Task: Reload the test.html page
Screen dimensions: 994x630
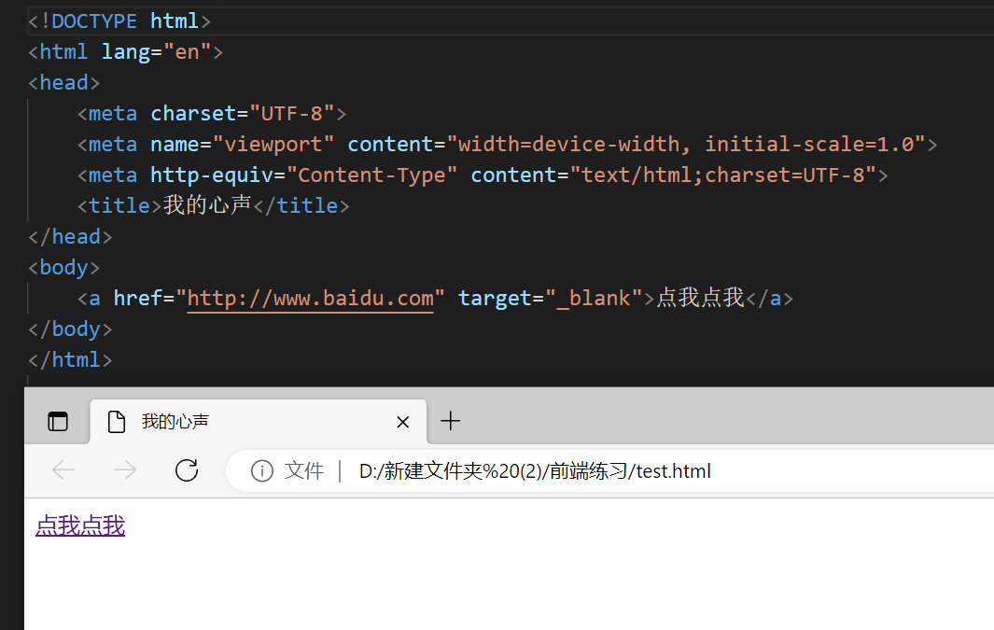Action: [186, 470]
